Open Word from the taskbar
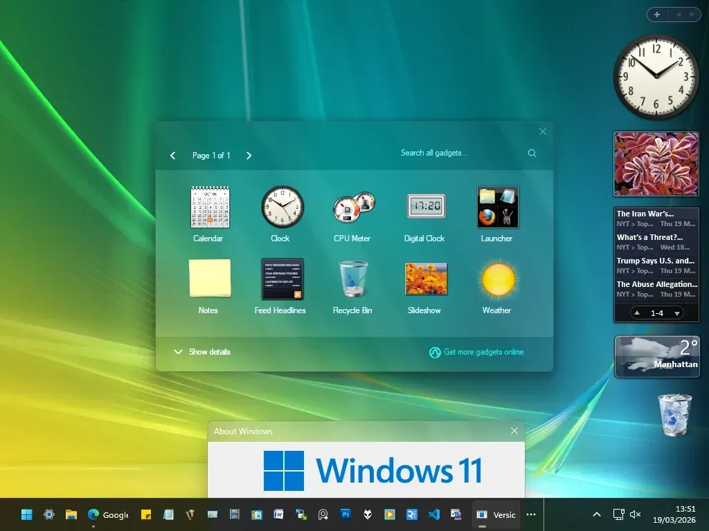The height and width of the screenshot is (531, 709). pyautogui.click(x=278, y=514)
